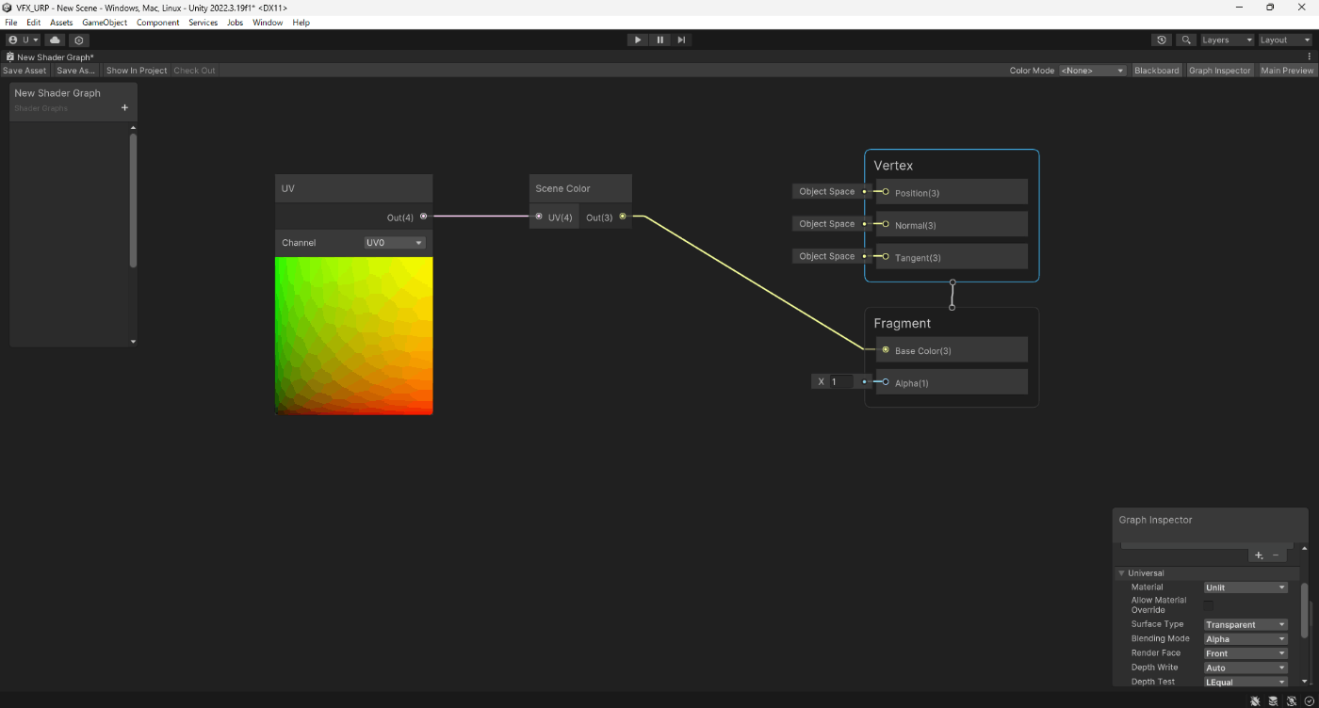1319x708 pixels.
Task: Select the Scene Color node title
Action: click(x=562, y=188)
